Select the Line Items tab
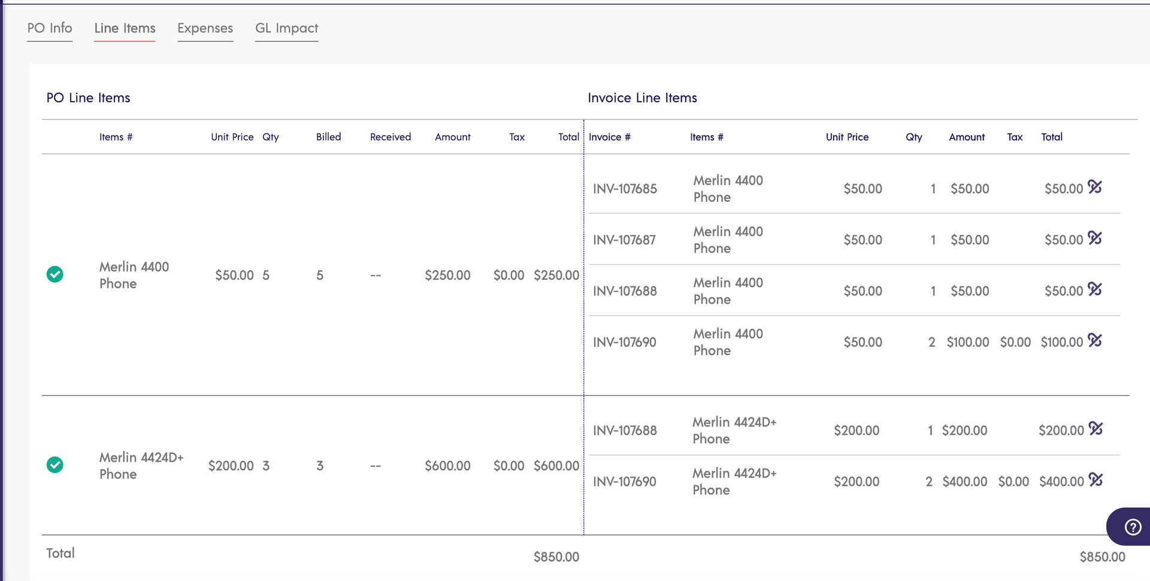The height and width of the screenshot is (581, 1150). (x=125, y=28)
